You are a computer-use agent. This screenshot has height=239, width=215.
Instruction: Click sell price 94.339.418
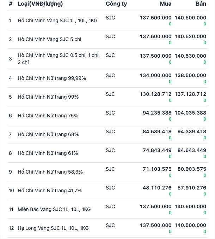pyautogui.click(x=192, y=132)
